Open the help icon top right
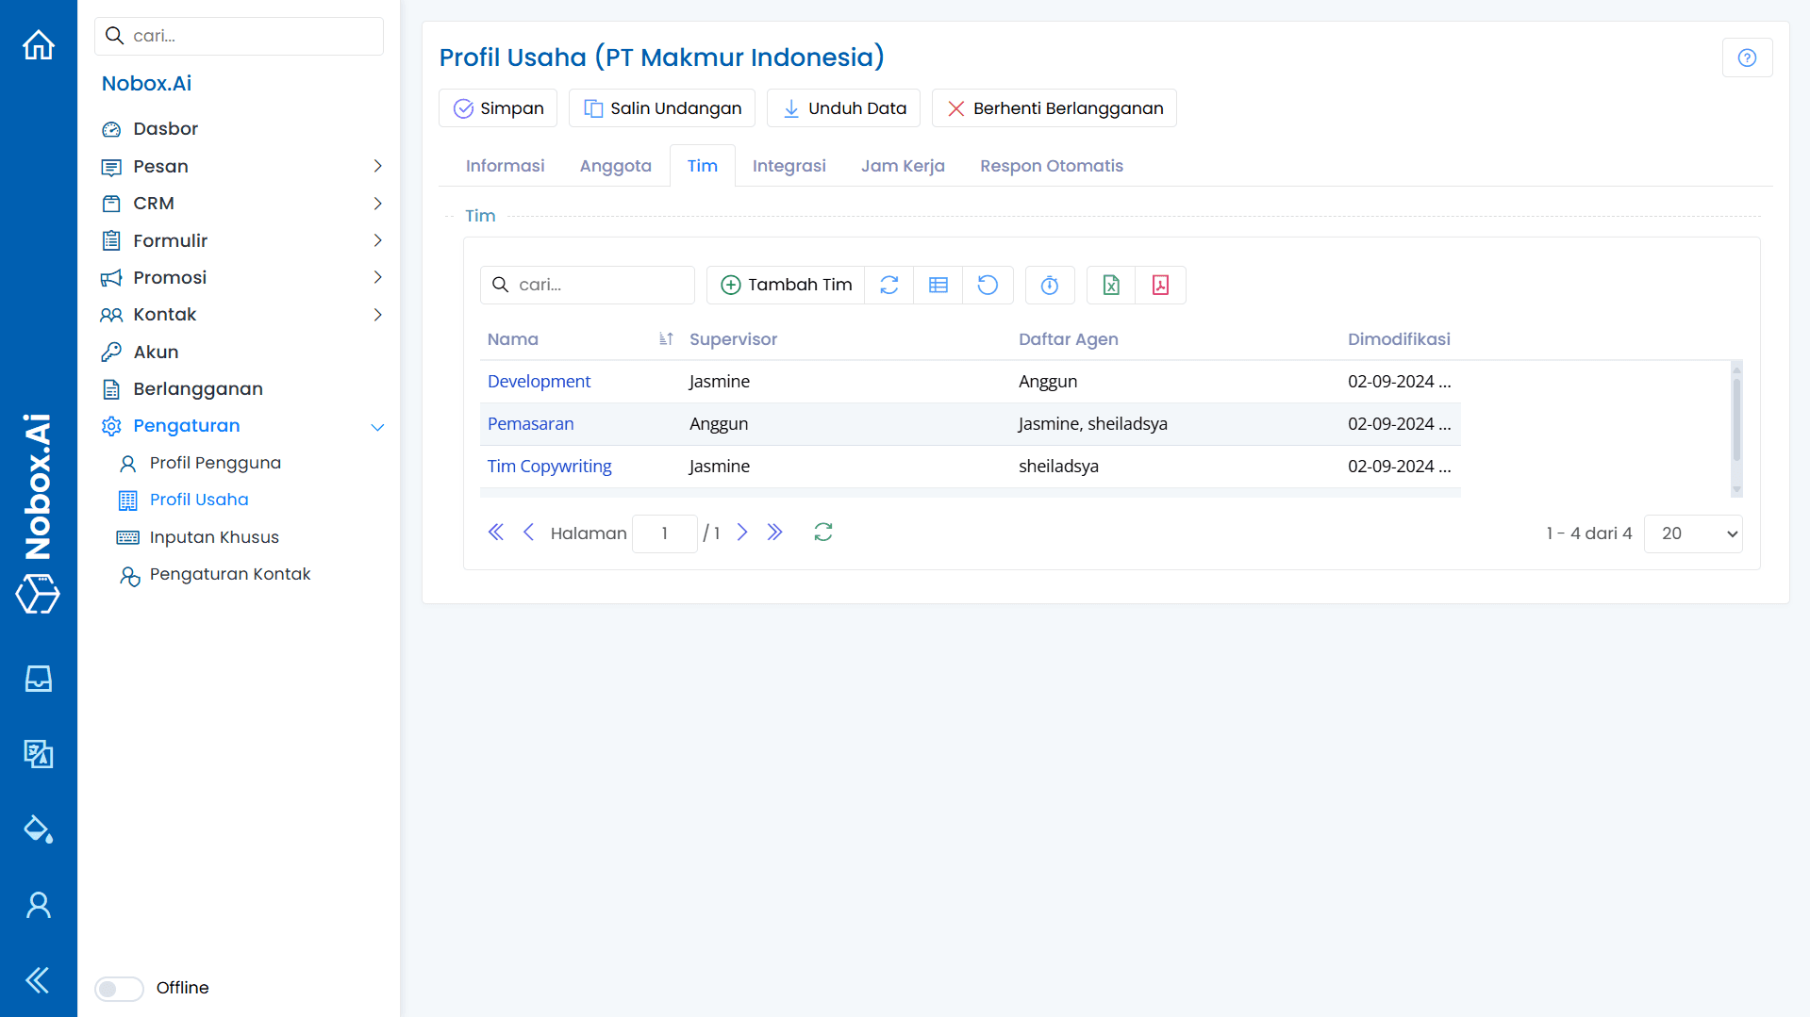Screen dimensions: 1810x1017 [x=1747, y=57]
